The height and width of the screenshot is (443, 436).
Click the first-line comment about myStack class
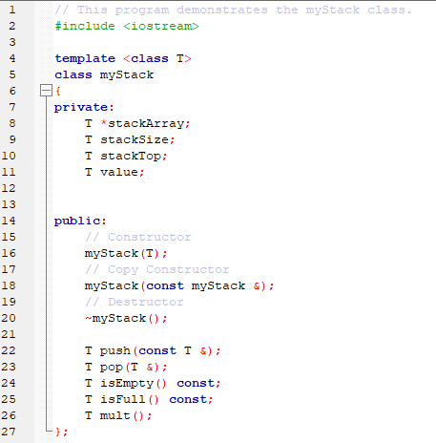(x=233, y=11)
